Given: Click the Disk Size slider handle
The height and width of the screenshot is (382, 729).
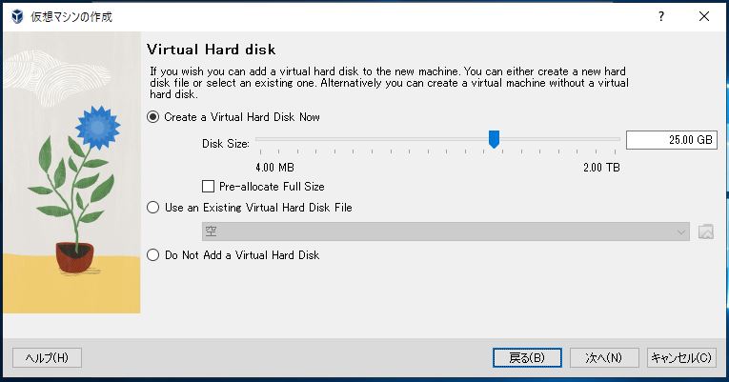Looking at the screenshot, I should coord(494,140).
